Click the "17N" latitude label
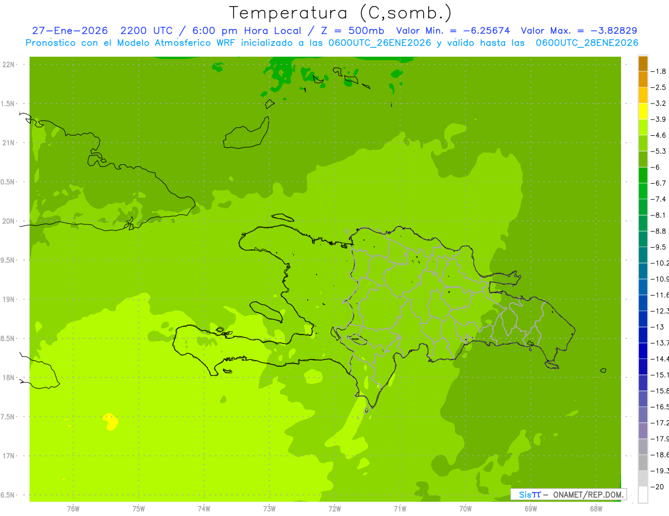The image size is (669, 516). 9,456
